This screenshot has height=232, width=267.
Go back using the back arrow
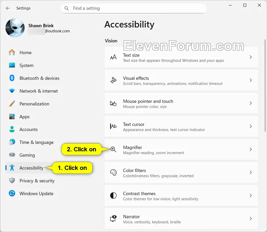(x=8, y=8)
